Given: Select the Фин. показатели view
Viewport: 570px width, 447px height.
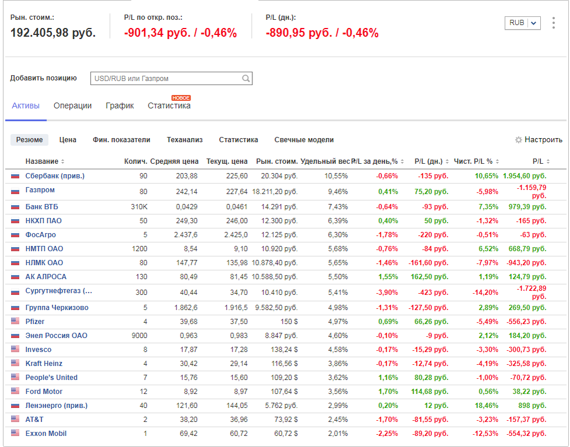Looking at the screenshot, I should [x=121, y=140].
